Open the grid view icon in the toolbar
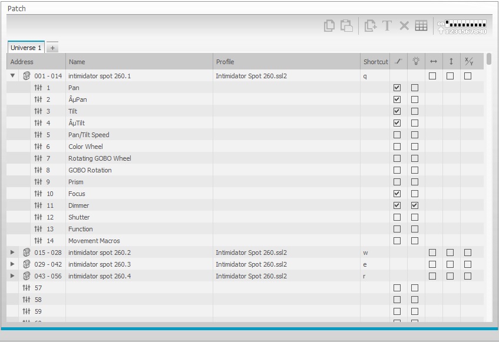 [x=421, y=25]
